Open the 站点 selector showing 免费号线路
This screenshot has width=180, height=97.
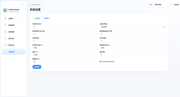[x=162, y=5]
